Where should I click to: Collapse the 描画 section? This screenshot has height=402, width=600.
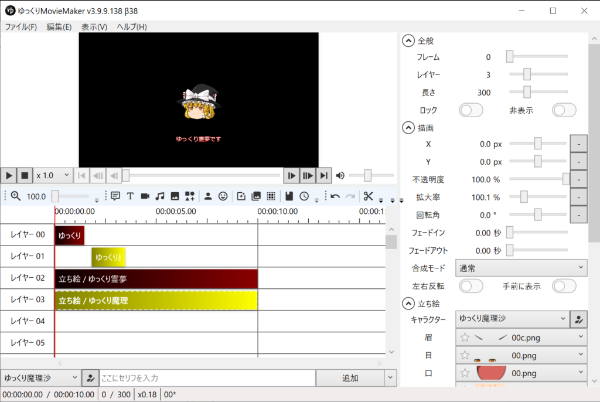(408, 128)
